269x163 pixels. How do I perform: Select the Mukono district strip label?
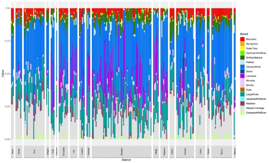[x=164, y=151]
